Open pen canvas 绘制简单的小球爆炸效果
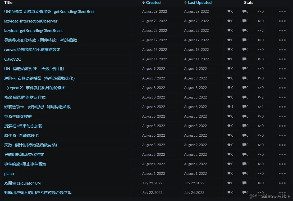This screenshot has width=293, height=201. (32, 50)
